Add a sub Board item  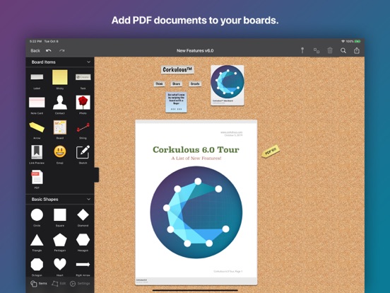[60, 127]
